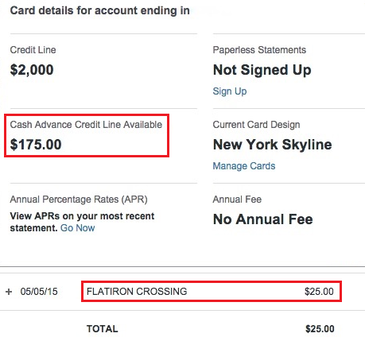Expand the 05/05/15 transaction with plus icon
This screenshot has width=365, height=341.
(x=9, y=292)
